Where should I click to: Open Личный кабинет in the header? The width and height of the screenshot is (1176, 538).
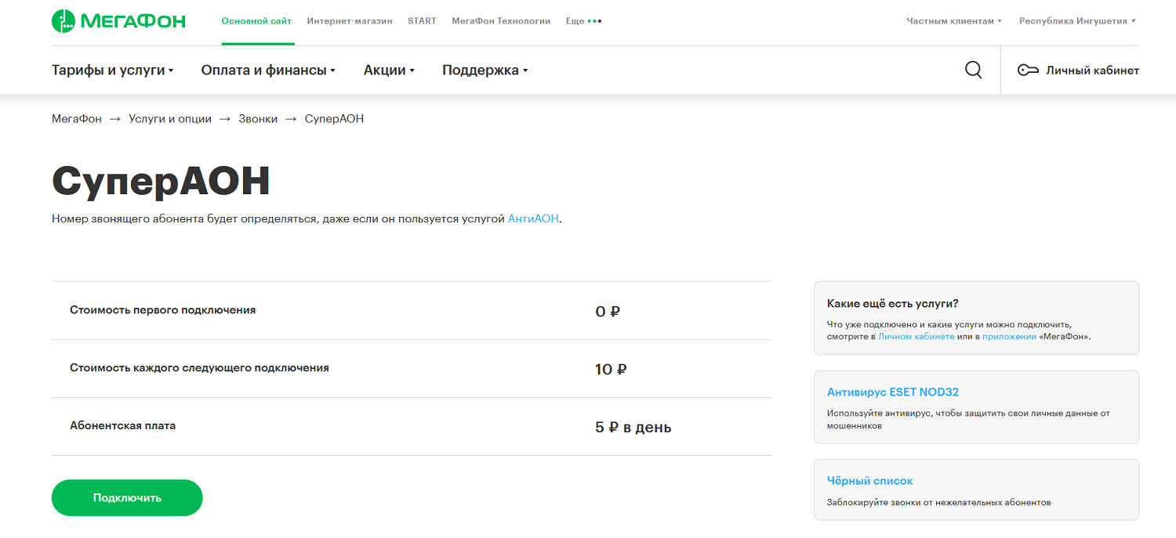tap(1079, 70)
